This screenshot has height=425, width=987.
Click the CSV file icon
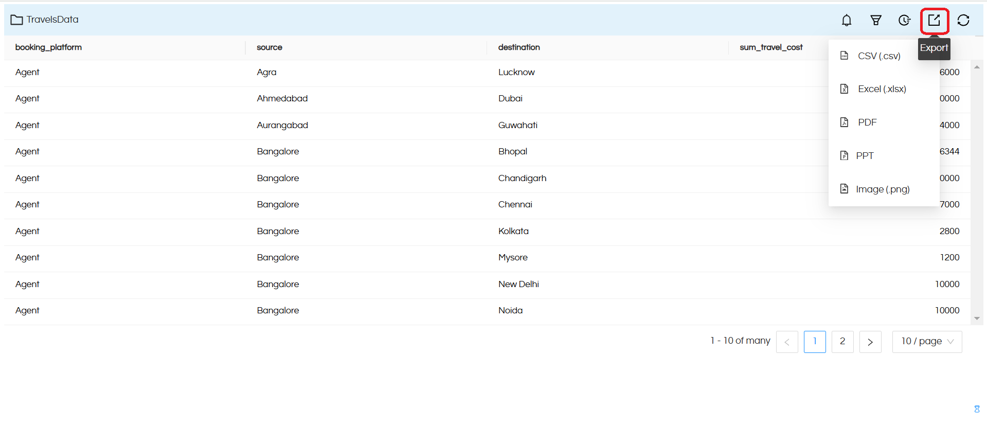(844, 56)
